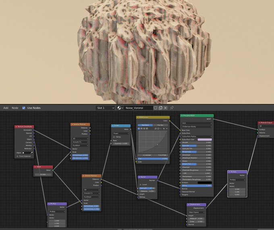Enable the Use Nodes checkbox
The height and width of the screenshot is (230, 274).
pyautogui.click(x=24, y=108)
